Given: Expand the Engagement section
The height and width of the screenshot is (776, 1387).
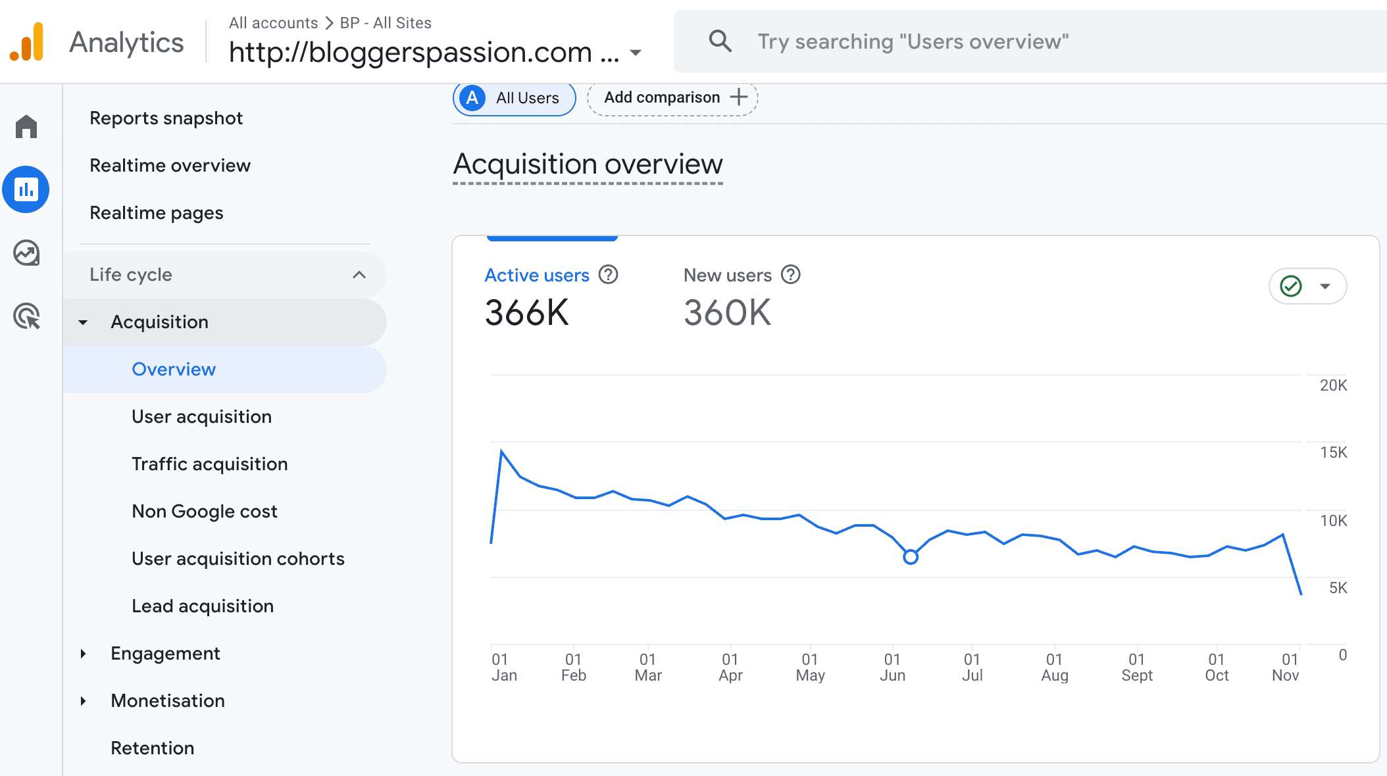Looking at the screenshot, I should point(165,653).
